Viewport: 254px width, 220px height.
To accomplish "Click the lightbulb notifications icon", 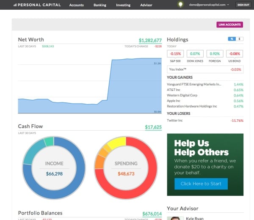I will point(180,4).
